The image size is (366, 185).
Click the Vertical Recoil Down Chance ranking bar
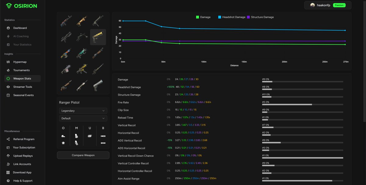click(303, 158)
